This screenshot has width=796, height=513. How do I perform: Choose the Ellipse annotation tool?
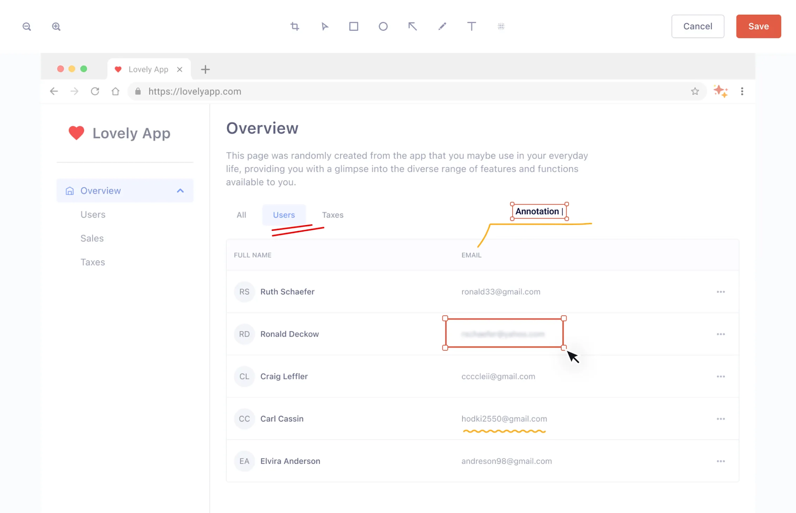(x=383, y=26)
